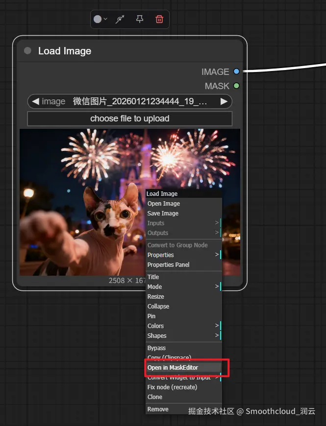Select Bypass in the context menu

tap(184, 348)
